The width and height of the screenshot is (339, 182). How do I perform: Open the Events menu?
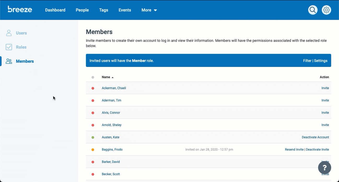(x=125, y=10)
